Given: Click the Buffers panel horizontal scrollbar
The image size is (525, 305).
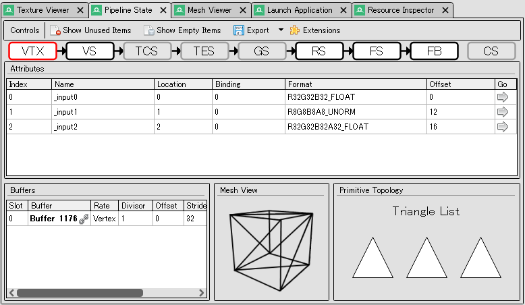Looking at the screenshot, I should 80,293.
